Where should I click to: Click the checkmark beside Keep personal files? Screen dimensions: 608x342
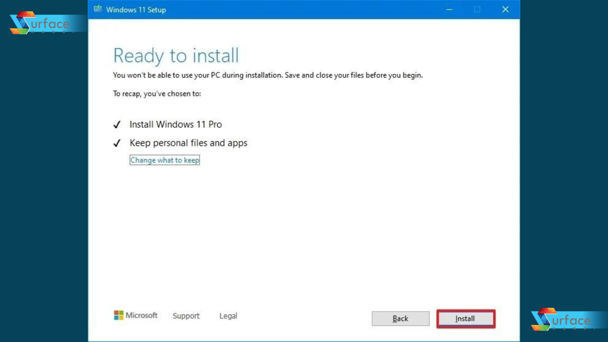coord(117,143)
